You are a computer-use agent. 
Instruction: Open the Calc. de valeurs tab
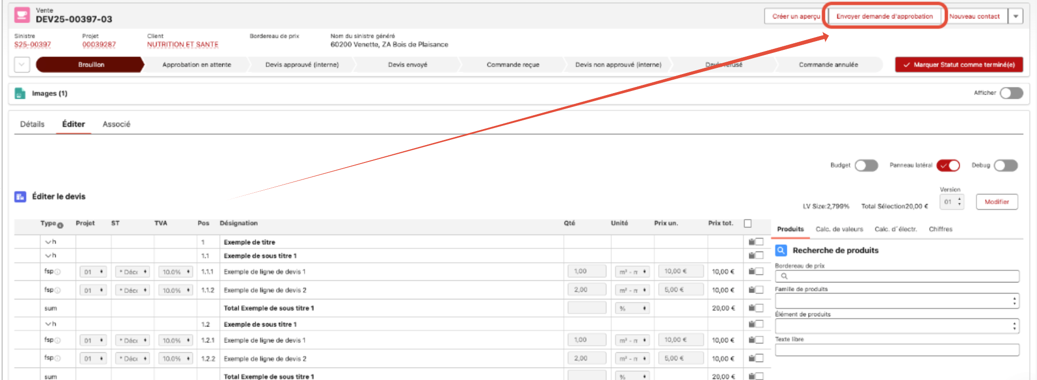point(839,229)
